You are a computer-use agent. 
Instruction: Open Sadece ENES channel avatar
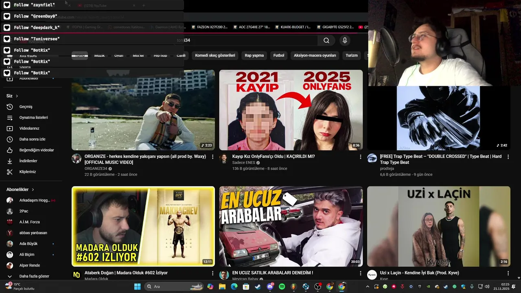click(x=224, y=158)
